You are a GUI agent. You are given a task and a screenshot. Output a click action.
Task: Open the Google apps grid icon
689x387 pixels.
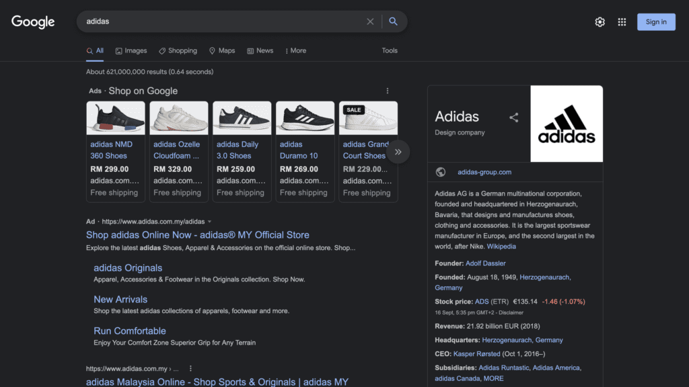click(x=622, y=21)
